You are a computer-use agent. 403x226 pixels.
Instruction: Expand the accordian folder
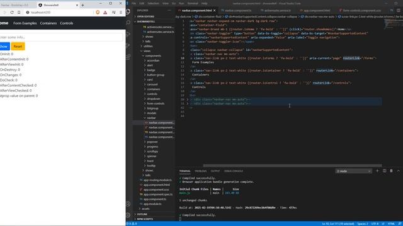pyautogui.click(x=153, y=60)
